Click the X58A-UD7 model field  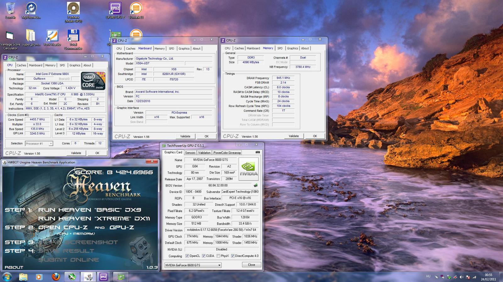(x=160, y=63)
